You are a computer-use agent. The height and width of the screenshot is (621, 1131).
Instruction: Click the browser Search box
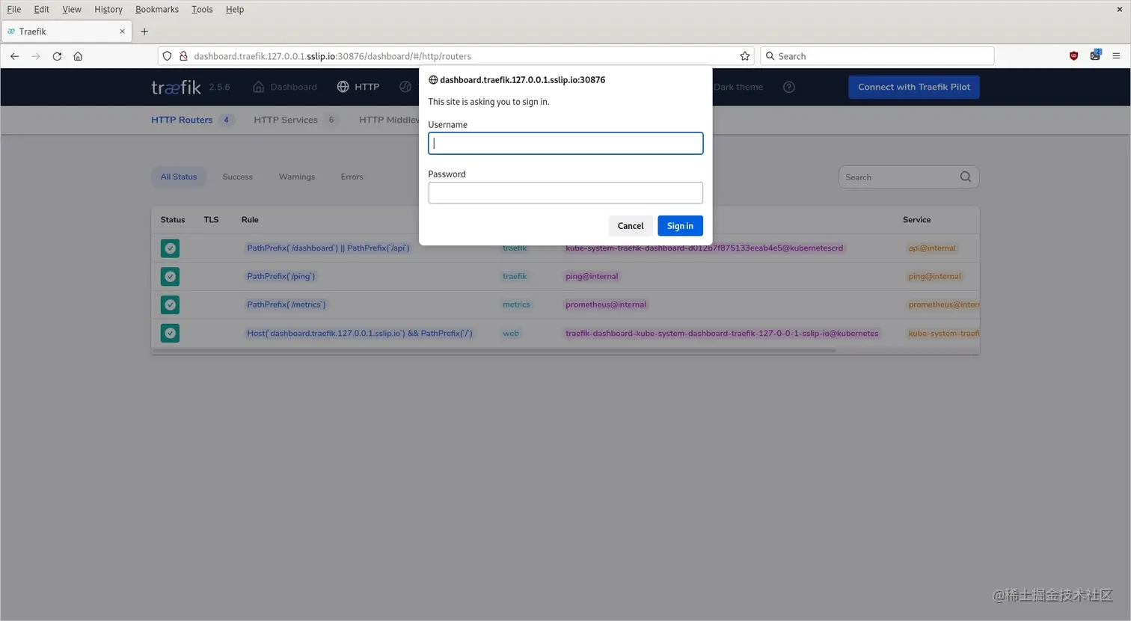877,56
